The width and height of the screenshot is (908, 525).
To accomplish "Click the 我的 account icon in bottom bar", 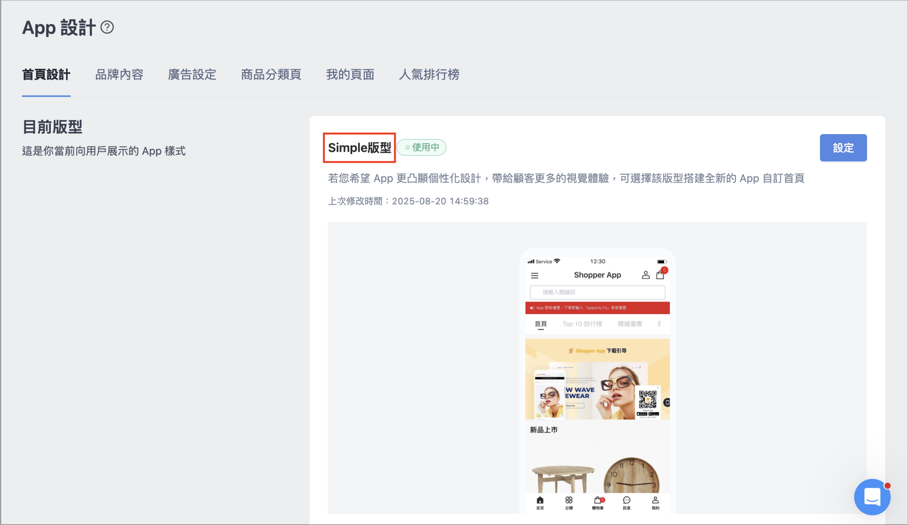I will point(656,503).
